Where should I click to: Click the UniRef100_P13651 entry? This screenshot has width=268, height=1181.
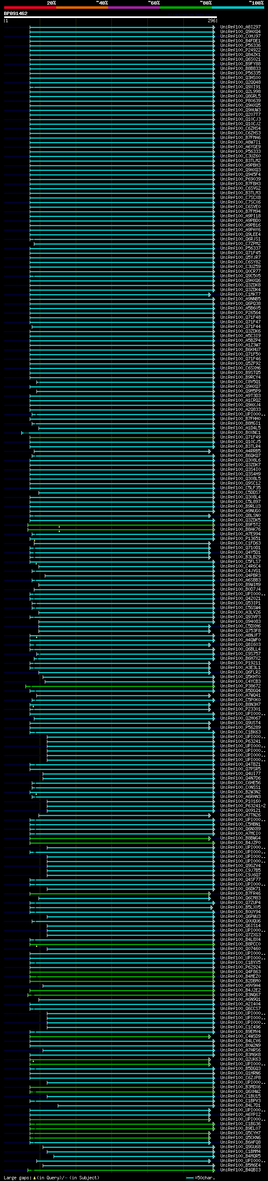pos(240,539)
